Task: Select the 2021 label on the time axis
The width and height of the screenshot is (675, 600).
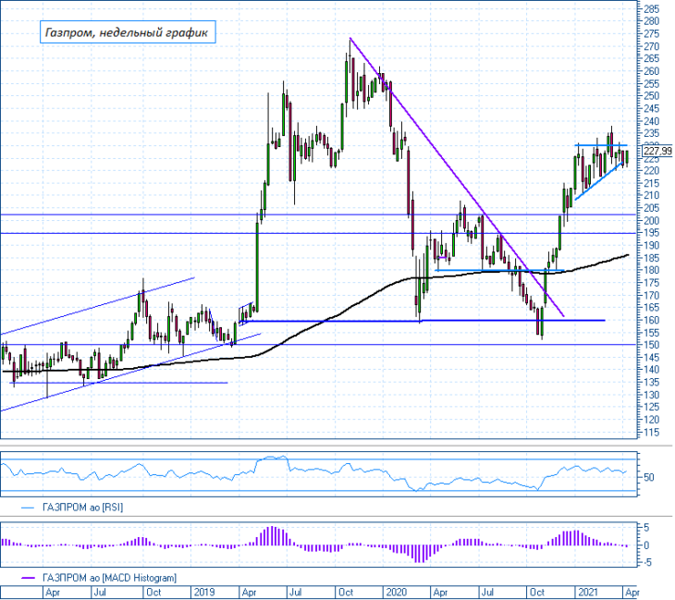Action: point(587,593)
